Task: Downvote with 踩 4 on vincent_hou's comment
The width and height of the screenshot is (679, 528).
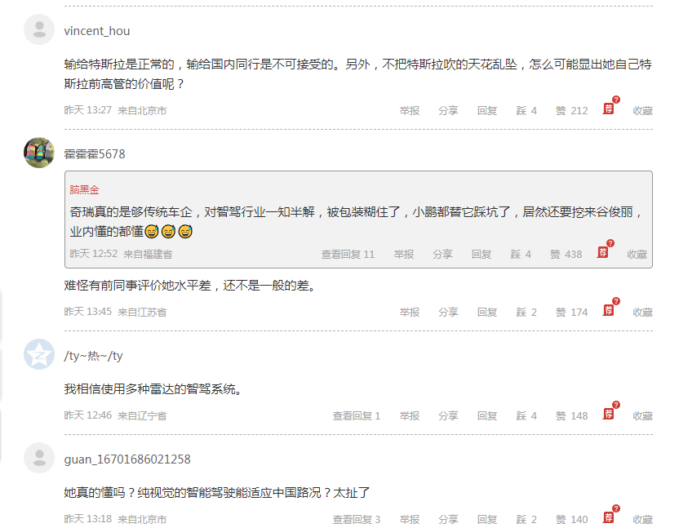Action: tap(526, 111)
